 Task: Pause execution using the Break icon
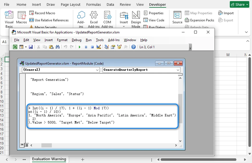[x=86, y=47]
